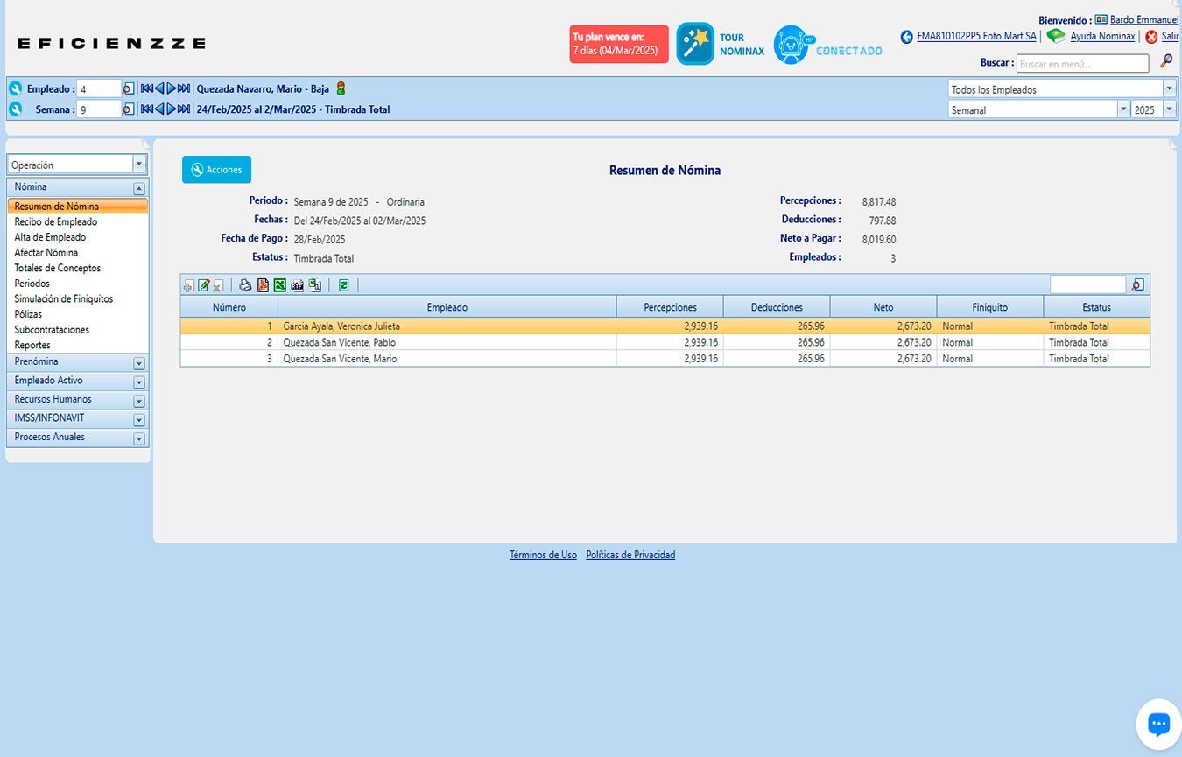This screenshot has width=1182, height=757.
Task: Export the table as RTF
Action: tap(298, 285)
